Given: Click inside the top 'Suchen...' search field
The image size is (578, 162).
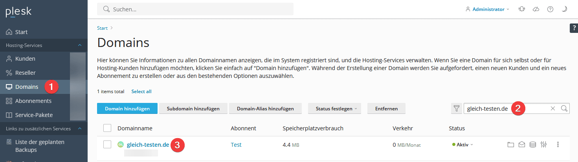Looking at the screenshot, I should point(196,9).
